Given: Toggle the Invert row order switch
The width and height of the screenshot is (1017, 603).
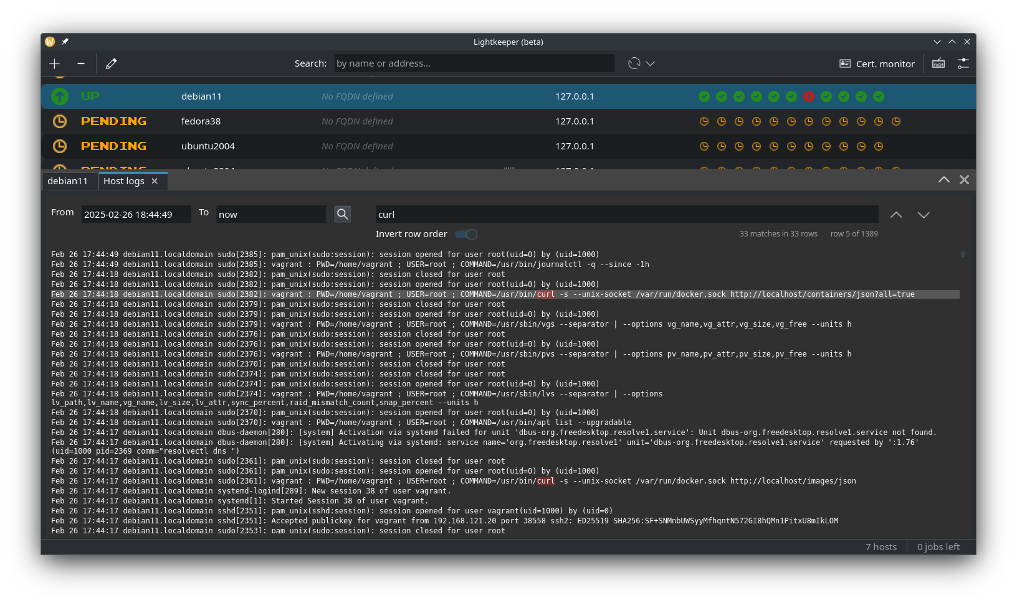Looking at the screenshot, I should point(466,235).
